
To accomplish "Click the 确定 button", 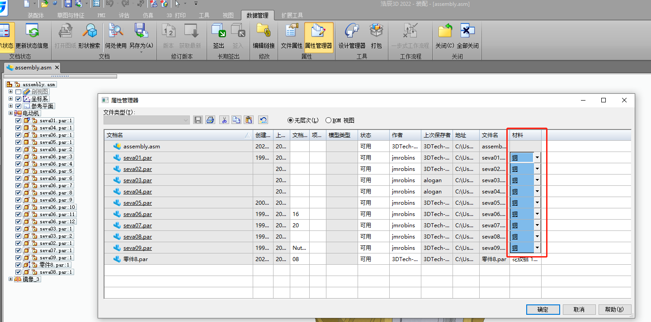I will [543, 309].
